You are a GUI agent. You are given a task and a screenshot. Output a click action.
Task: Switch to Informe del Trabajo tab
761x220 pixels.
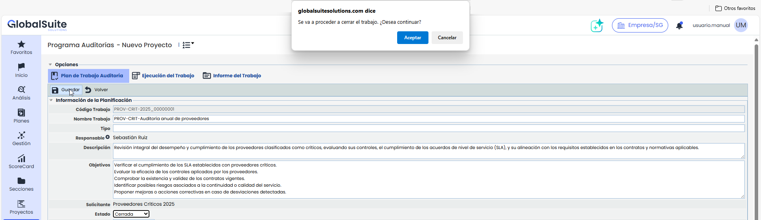(x=232, y=76)
